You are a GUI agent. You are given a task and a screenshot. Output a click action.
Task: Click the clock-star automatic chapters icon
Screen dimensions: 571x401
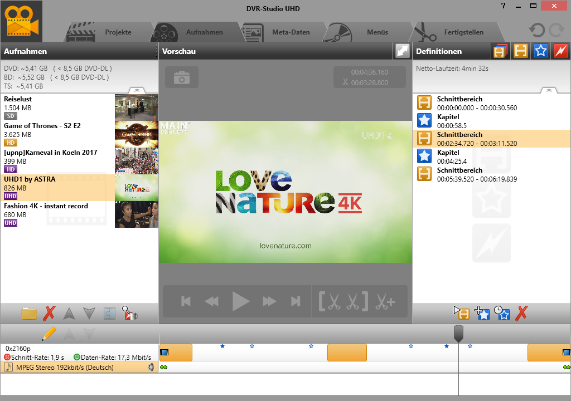point(501,313)
